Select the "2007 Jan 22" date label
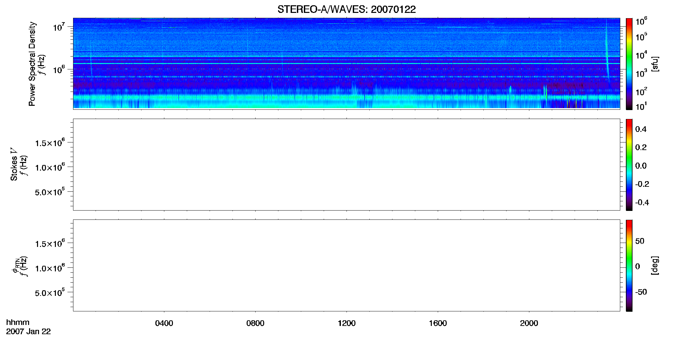Viewport: 693px width, 357px height. 28,332
